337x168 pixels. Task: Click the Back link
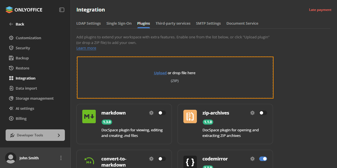[x=20, y=24]
